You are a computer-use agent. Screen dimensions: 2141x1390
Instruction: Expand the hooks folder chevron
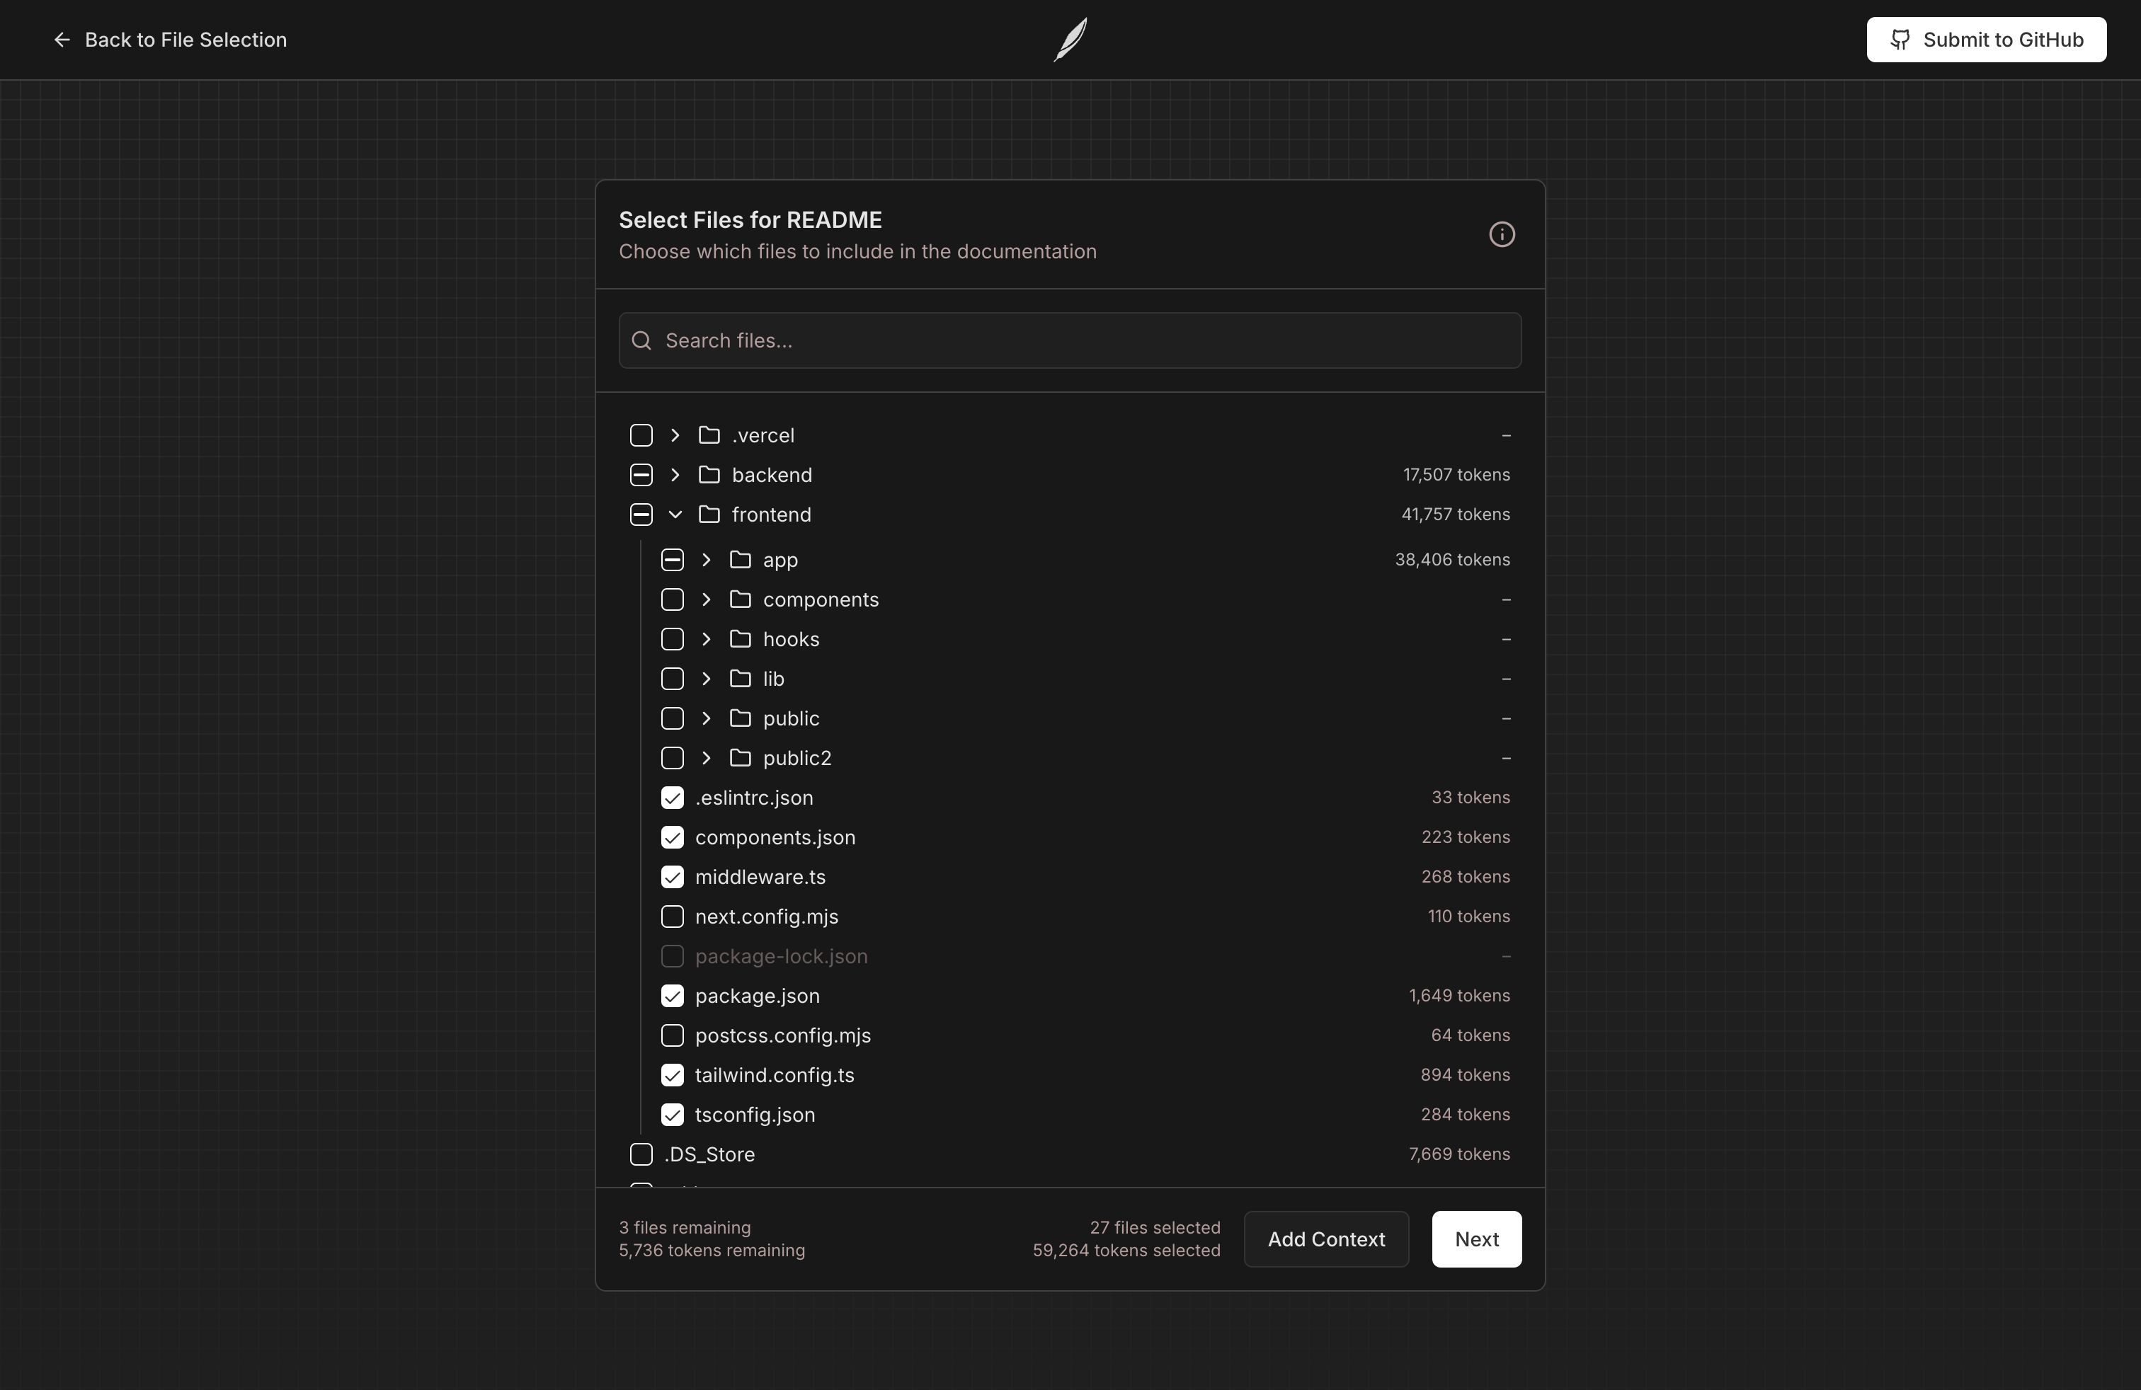click(x=706, y=639)
